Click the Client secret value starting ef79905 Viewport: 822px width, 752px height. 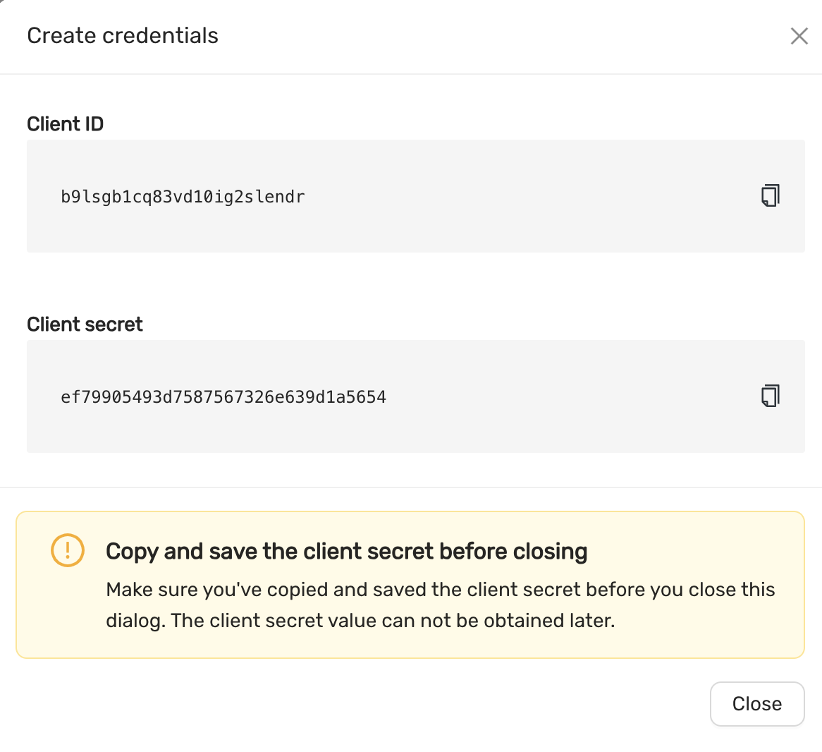point(223,397)
